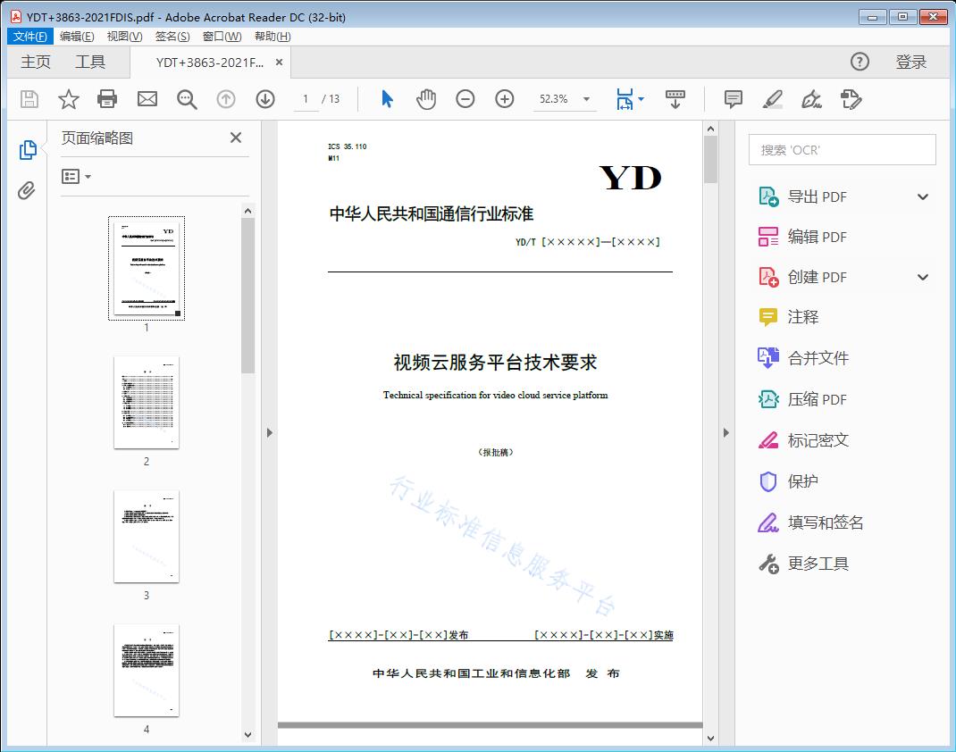Expand the 创建 PDF chevron
This screenshot has height=752, width=956.
tap(922, 277)
